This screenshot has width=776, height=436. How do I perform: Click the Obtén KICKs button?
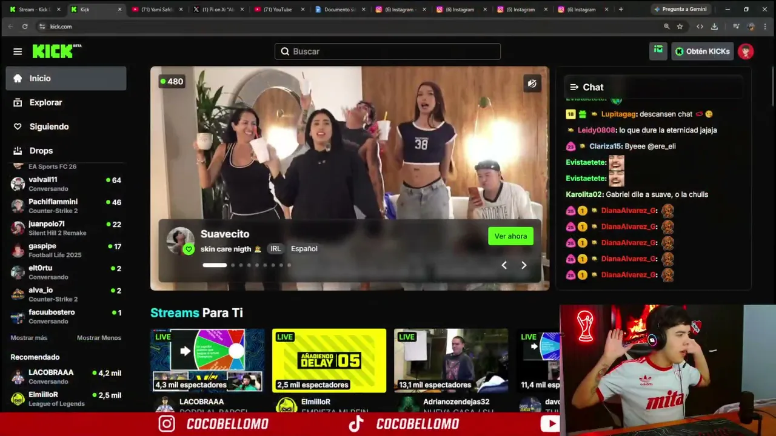(x=702, y=51)
